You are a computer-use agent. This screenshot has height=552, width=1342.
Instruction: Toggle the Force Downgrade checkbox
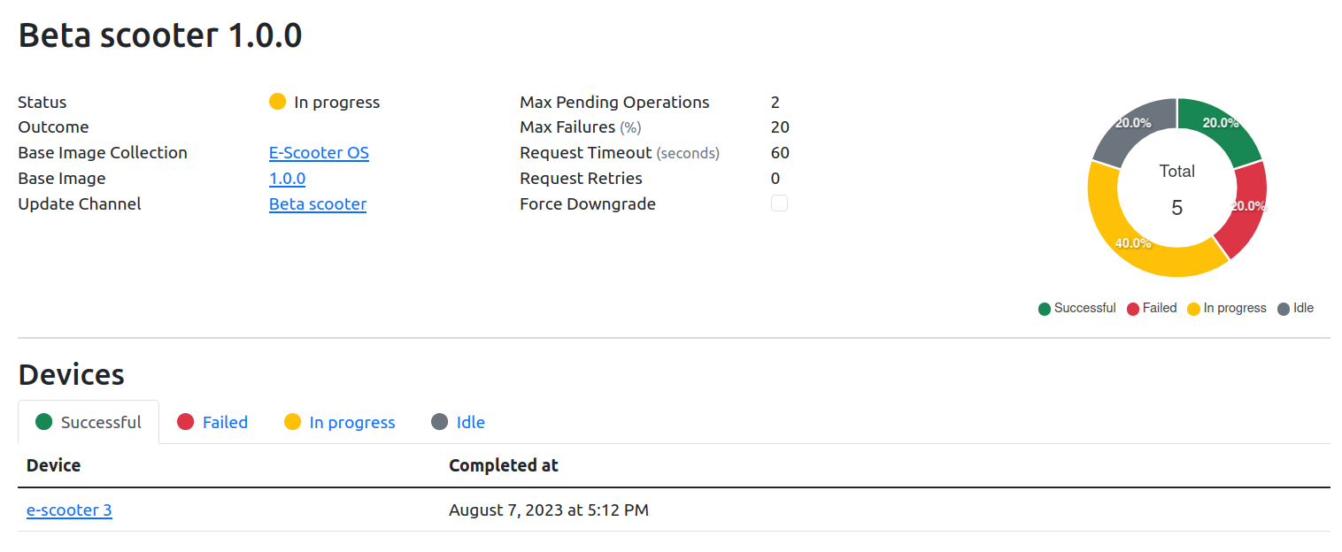[779, 203]
